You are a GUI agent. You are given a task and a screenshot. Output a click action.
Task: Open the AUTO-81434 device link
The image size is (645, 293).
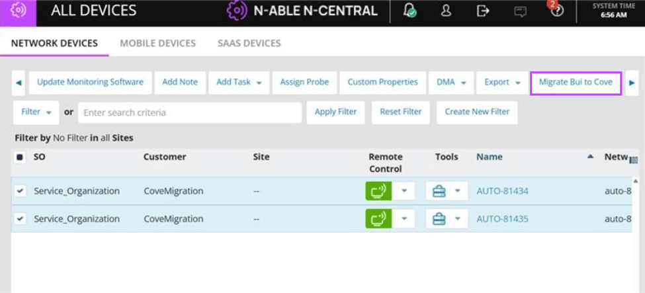click(502, 191)
